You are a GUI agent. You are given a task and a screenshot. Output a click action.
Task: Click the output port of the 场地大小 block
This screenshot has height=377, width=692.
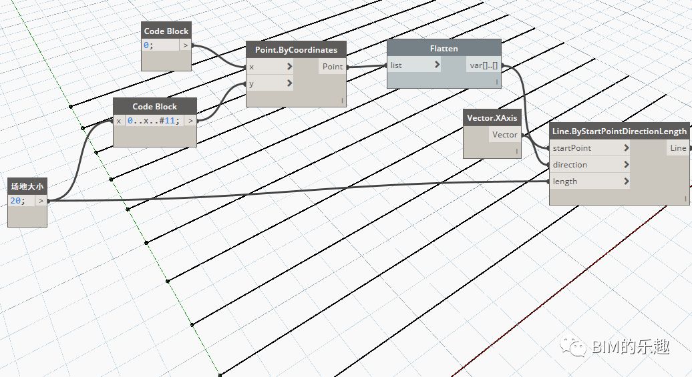click(41, 201)
